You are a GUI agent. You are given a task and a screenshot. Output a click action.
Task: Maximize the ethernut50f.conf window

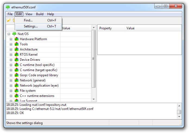pos(166,6)
